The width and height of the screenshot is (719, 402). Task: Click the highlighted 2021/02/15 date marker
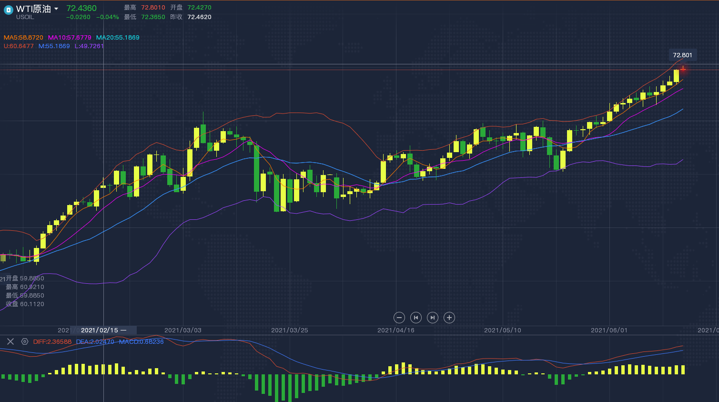coord(103,330)
